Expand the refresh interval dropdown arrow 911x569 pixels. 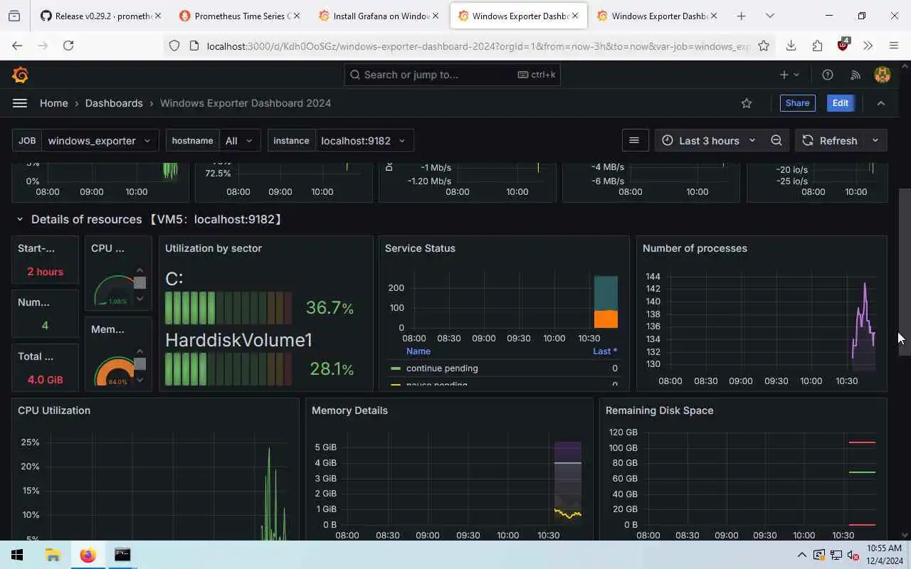point(875,141)
